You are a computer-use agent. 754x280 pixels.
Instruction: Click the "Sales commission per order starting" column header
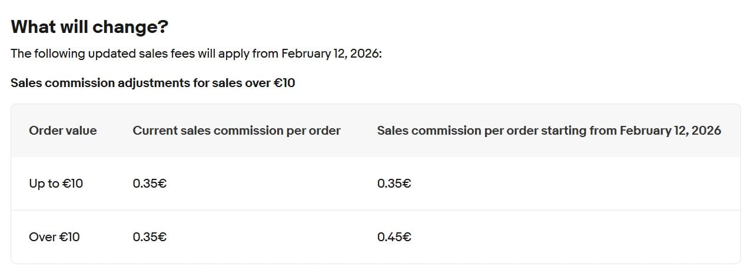point(549,131)
